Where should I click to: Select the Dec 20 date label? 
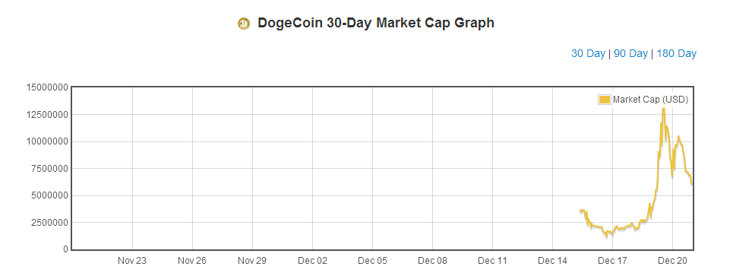[x=672, y=261]
